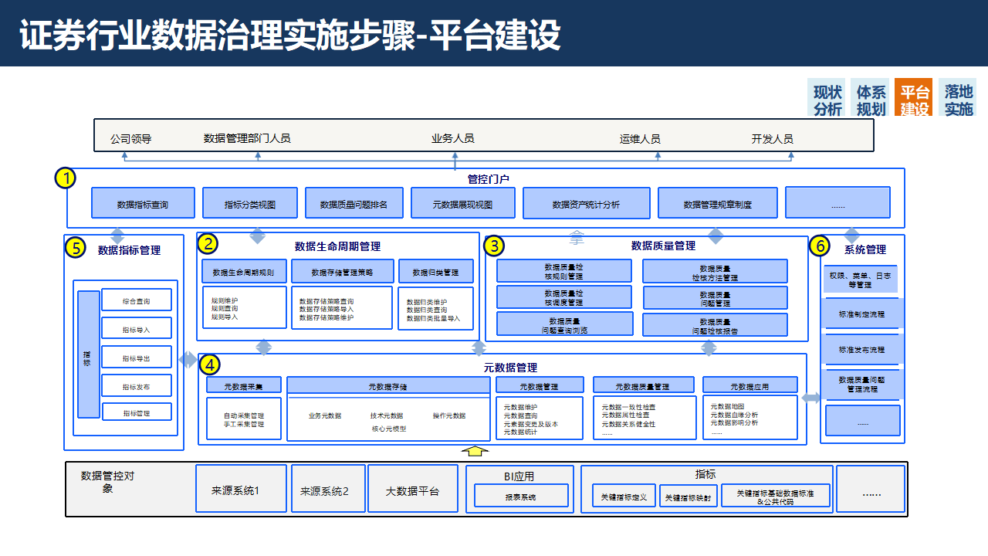This screenshot has width=988, height=556.
Task: Select the 数据质量检核规则管理 box
Action: pyautogui.click(x=564, y=271)
